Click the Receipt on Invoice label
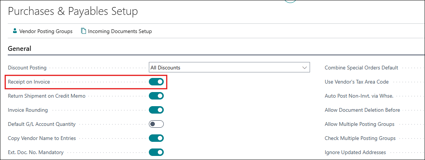The width and height of the screenshot is (425, 160). tap(29, 82)
